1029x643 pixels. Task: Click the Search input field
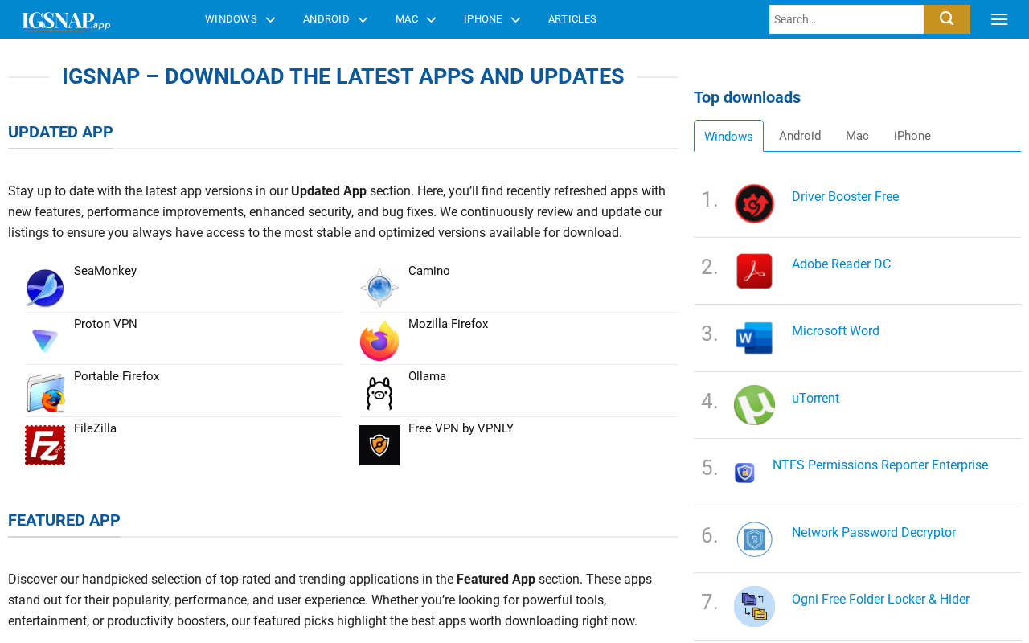[x=846, y=19]
